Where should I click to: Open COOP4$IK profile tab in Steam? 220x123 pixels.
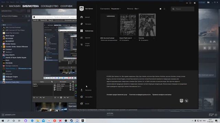tap(66, 6)
